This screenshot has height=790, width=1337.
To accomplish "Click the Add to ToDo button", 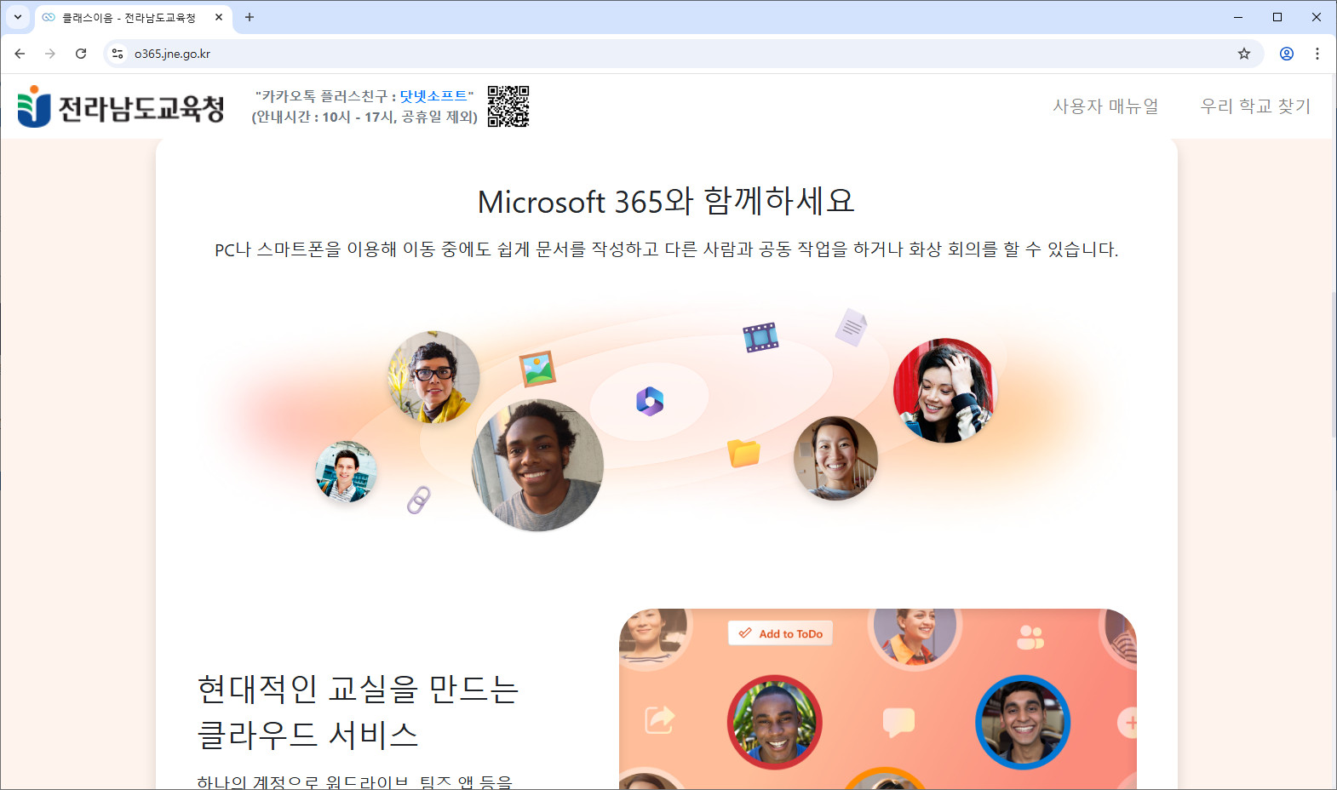I will 781,633.
